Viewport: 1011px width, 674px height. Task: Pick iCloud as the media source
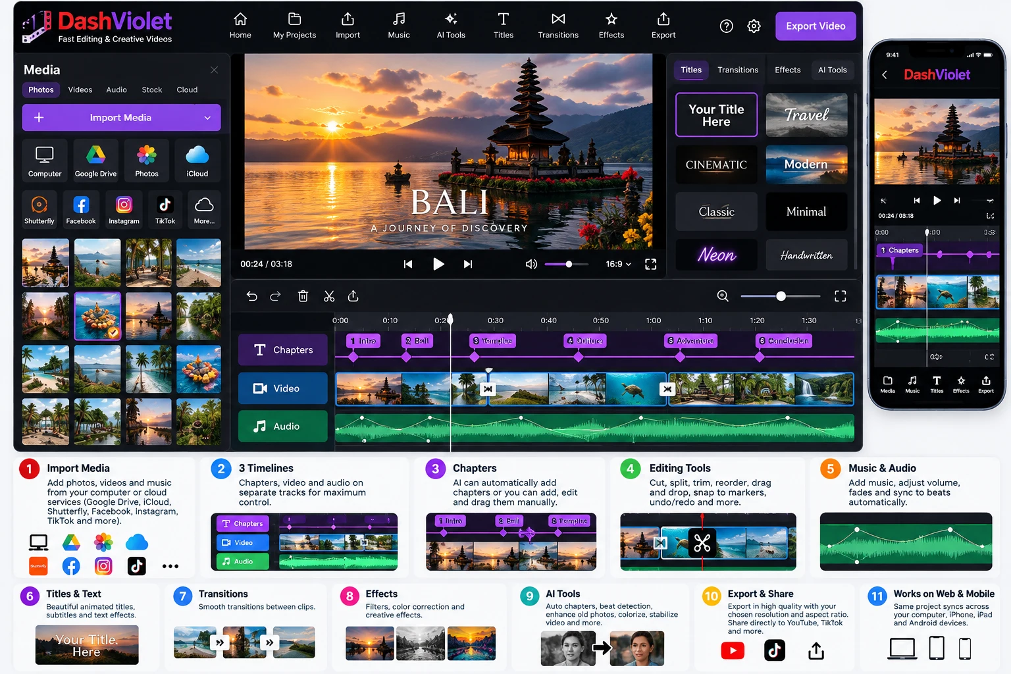click(197, 160)
